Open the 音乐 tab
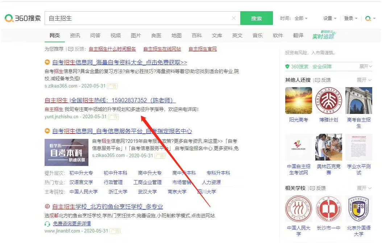 pos(258,35)
